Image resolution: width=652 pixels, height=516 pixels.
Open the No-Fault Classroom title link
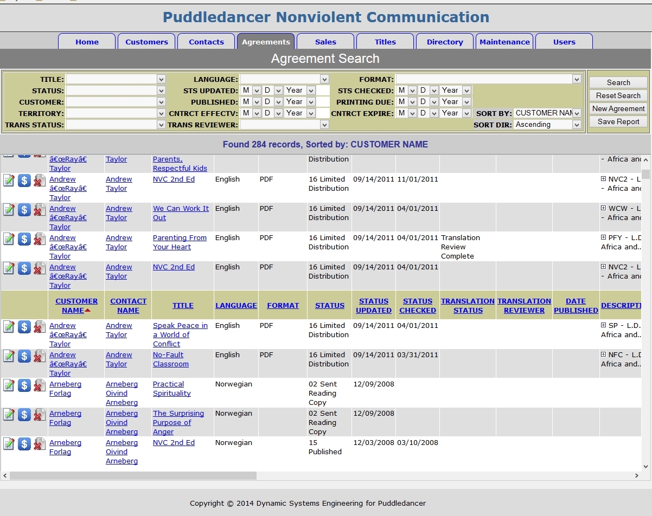(x=170, y=359)
